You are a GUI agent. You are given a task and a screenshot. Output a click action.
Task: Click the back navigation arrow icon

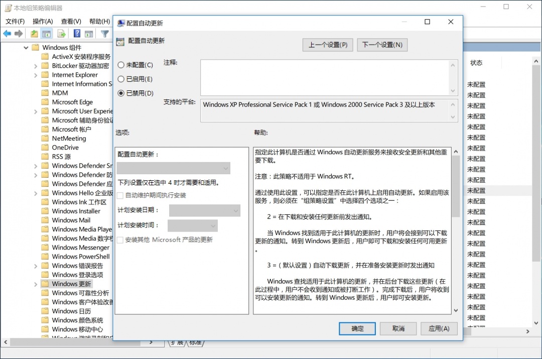pyautogui.click(x=8, y=33)
